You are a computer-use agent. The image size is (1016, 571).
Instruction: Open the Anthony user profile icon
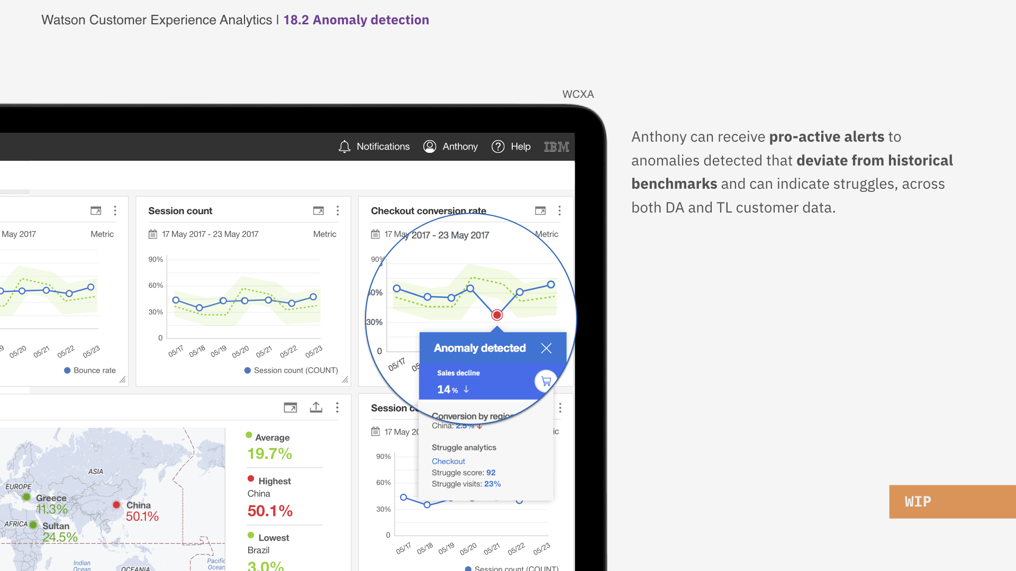430,146
